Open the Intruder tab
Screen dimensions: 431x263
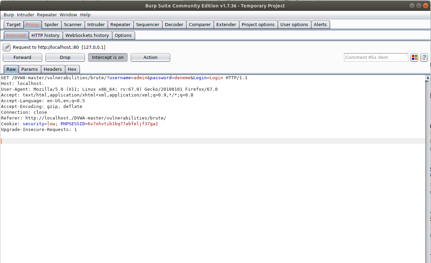point(96,24)
